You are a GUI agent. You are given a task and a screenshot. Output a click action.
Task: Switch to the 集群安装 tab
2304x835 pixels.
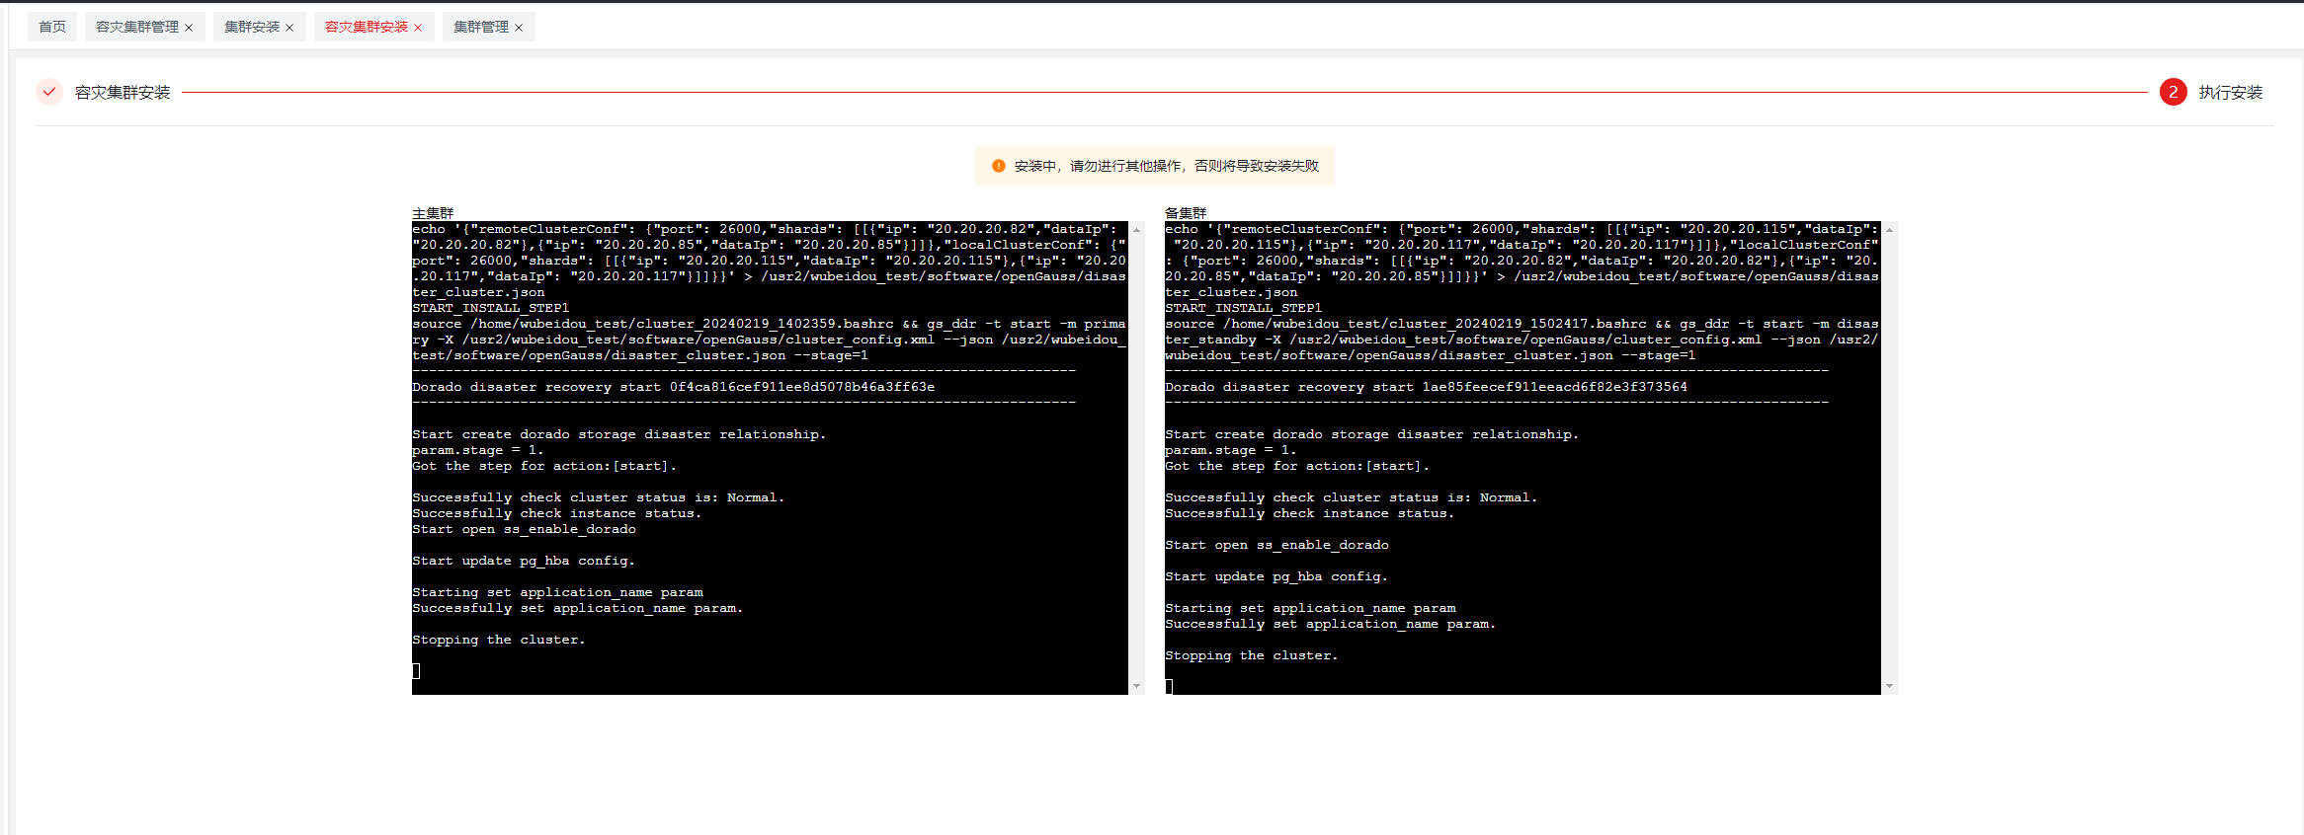(251, 27)
